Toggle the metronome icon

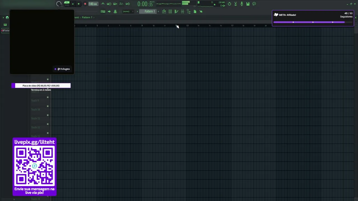pyautogui.click(x=103, y=4)
